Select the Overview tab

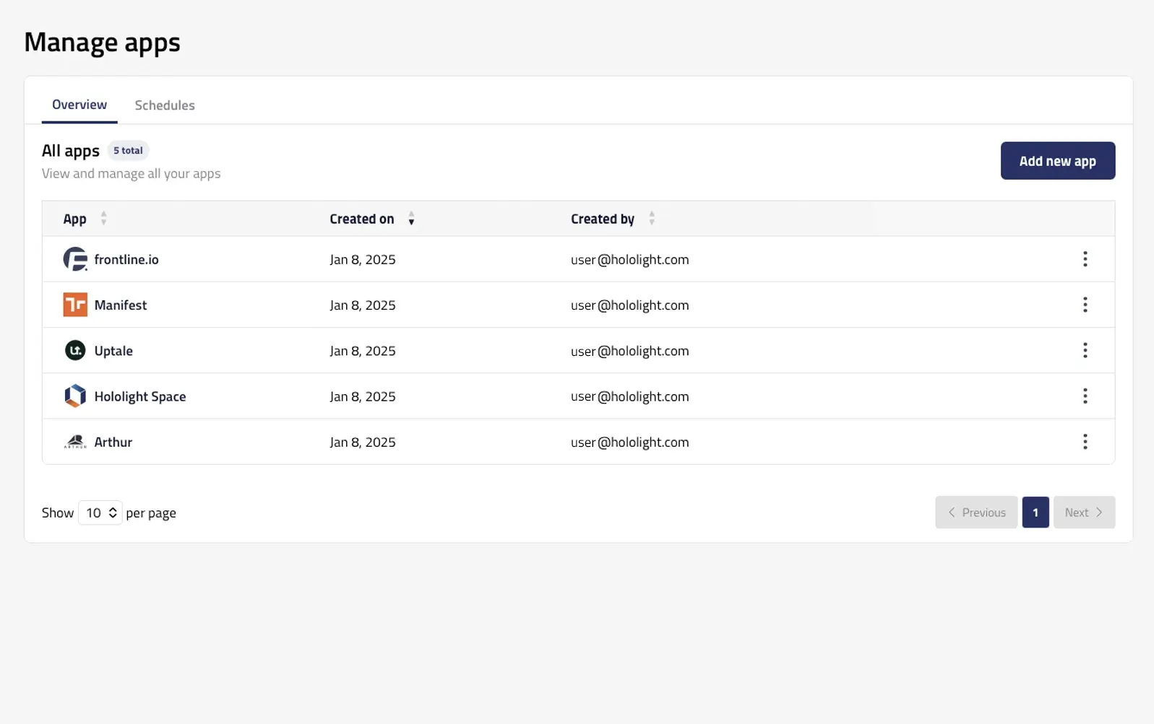79,105
